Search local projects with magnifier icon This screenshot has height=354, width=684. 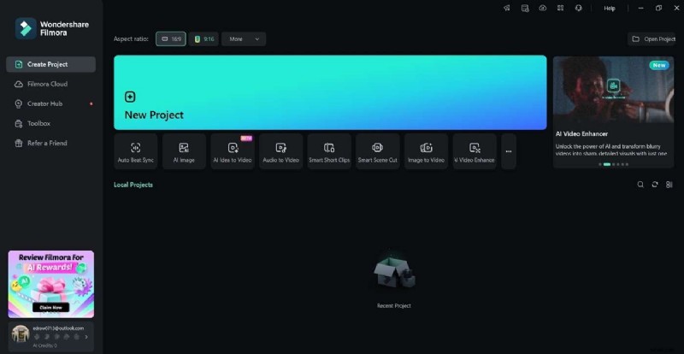pyautogui.click(x=640, y=185)
